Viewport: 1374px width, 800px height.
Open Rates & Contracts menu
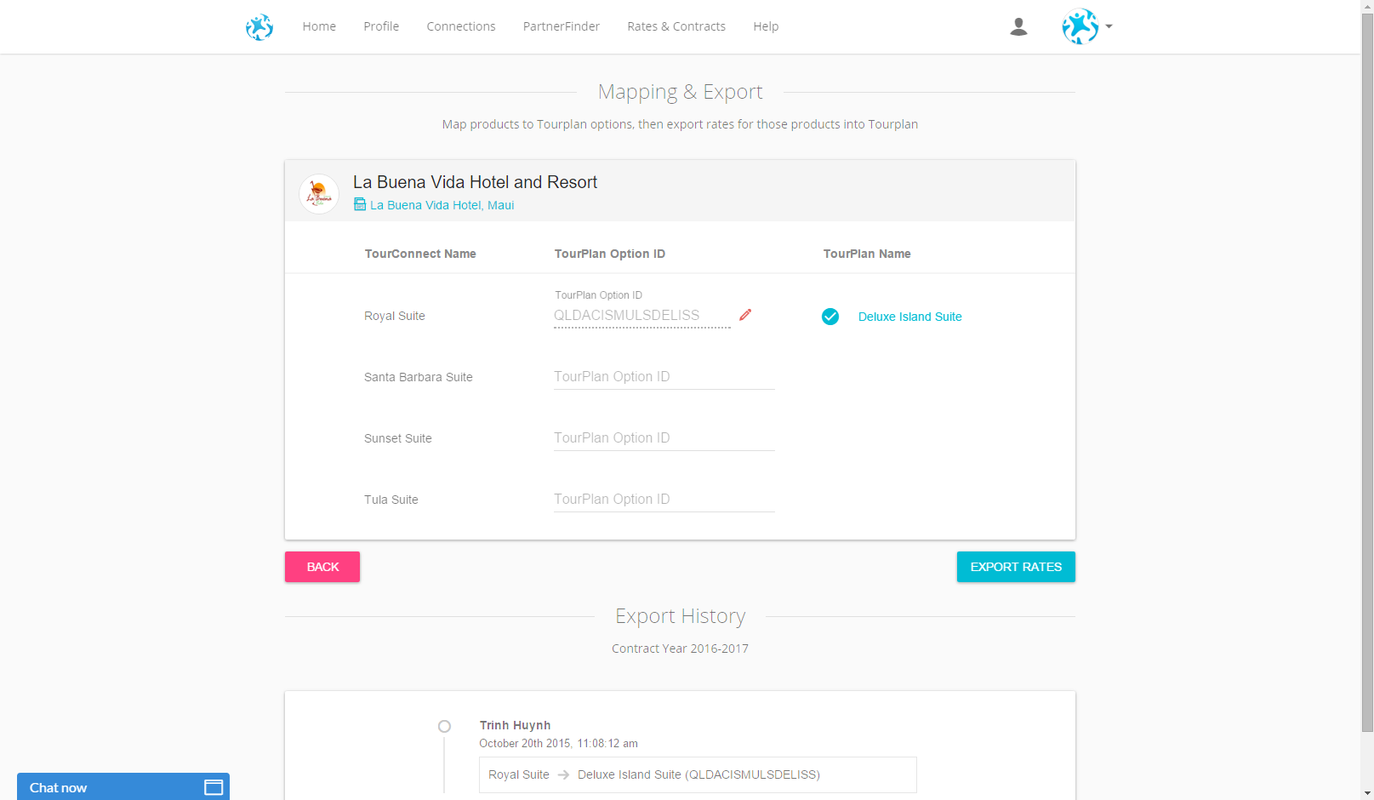[676, 26]
